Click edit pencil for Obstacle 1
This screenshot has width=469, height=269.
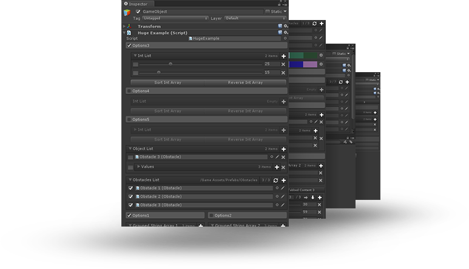tap(283, 188)
